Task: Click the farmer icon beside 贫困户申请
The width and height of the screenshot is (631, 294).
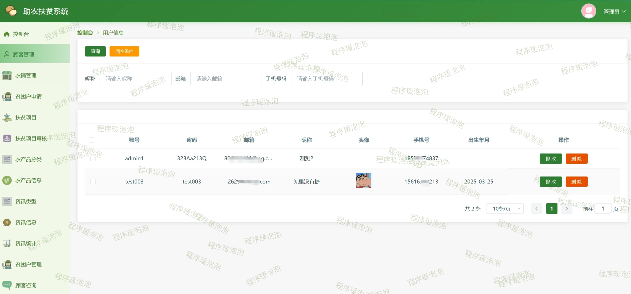Action: point(7,96)
